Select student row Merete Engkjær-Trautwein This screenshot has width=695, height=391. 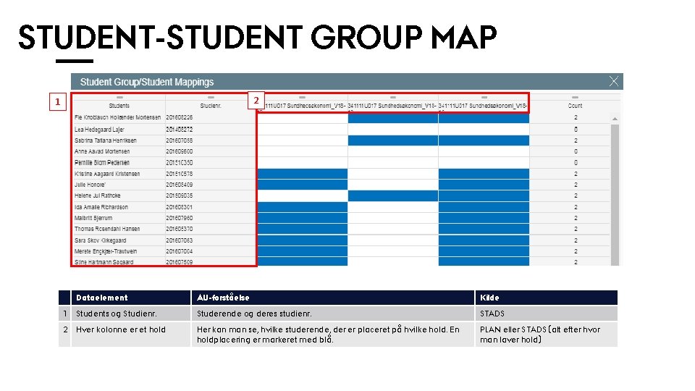click(106, 251)
